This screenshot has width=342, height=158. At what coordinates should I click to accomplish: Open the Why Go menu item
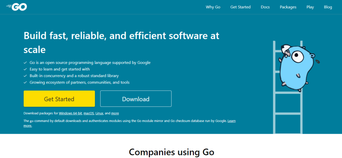[x=213, y=7]
